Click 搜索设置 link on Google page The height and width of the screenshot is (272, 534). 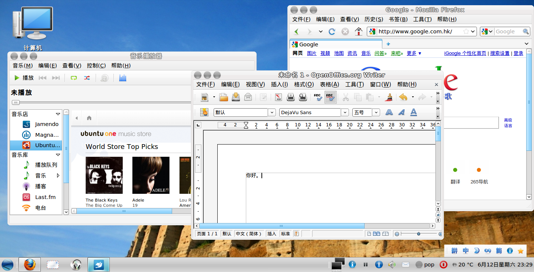pos(500,53)
